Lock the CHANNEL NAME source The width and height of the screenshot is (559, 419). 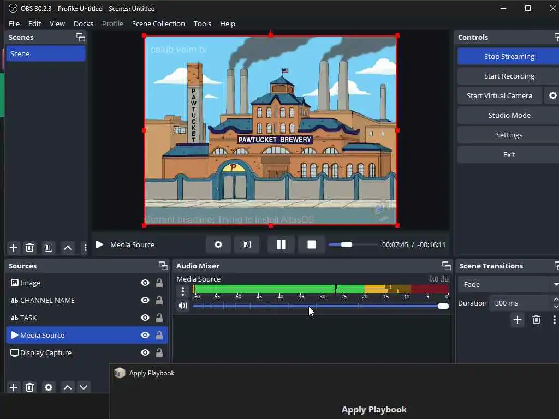click(x=159, y=301)
